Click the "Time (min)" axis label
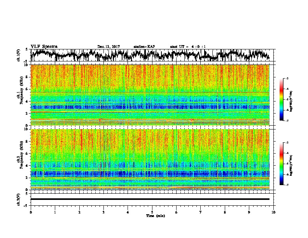This screenshot has width=308, height=238. coord(156,216)
